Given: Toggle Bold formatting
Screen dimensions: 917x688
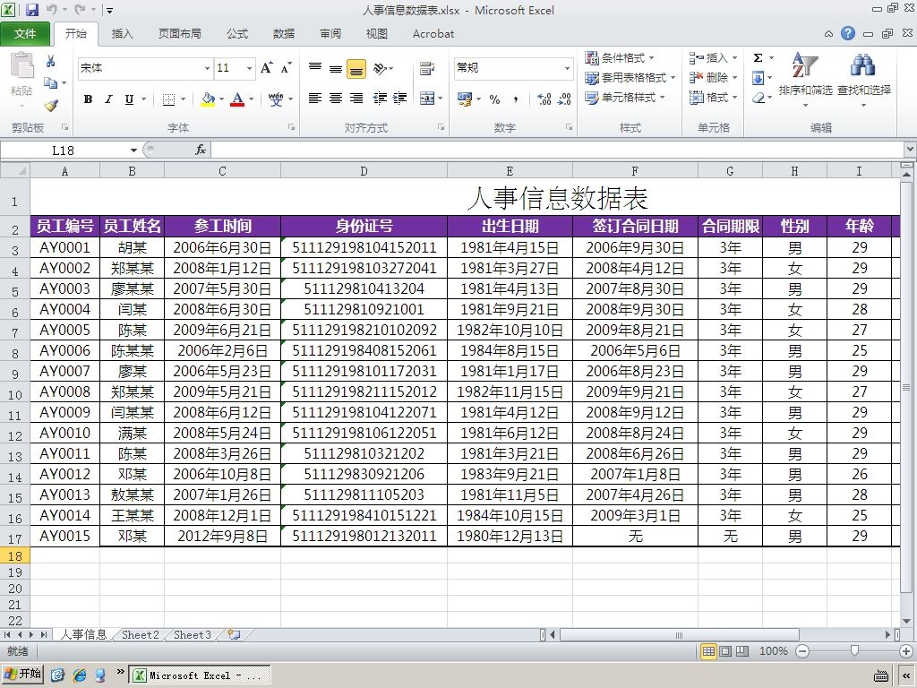Looking at the screenshot, I should coord(88,99).
